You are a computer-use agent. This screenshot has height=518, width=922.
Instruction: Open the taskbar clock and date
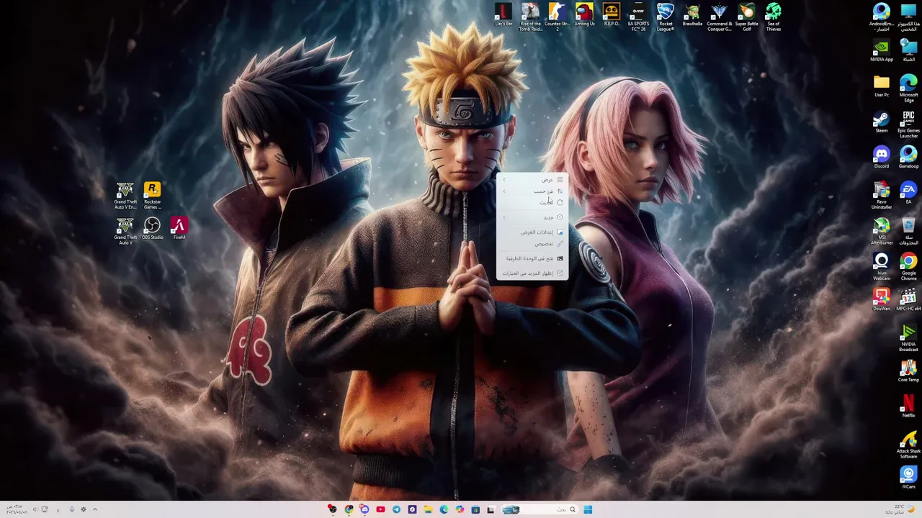[15, 509]
